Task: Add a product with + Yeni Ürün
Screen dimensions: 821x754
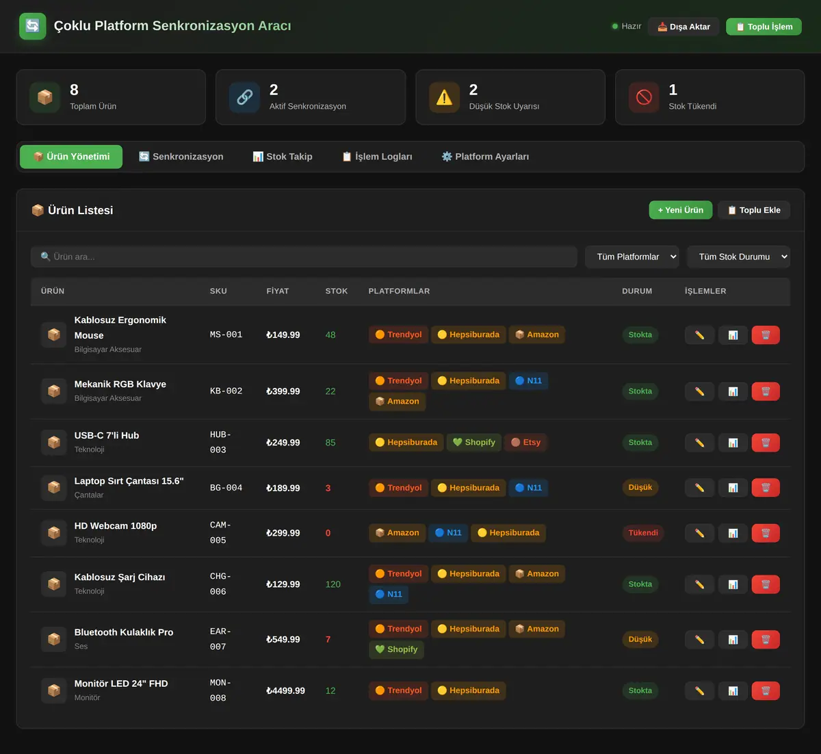Action: (681, 210)
